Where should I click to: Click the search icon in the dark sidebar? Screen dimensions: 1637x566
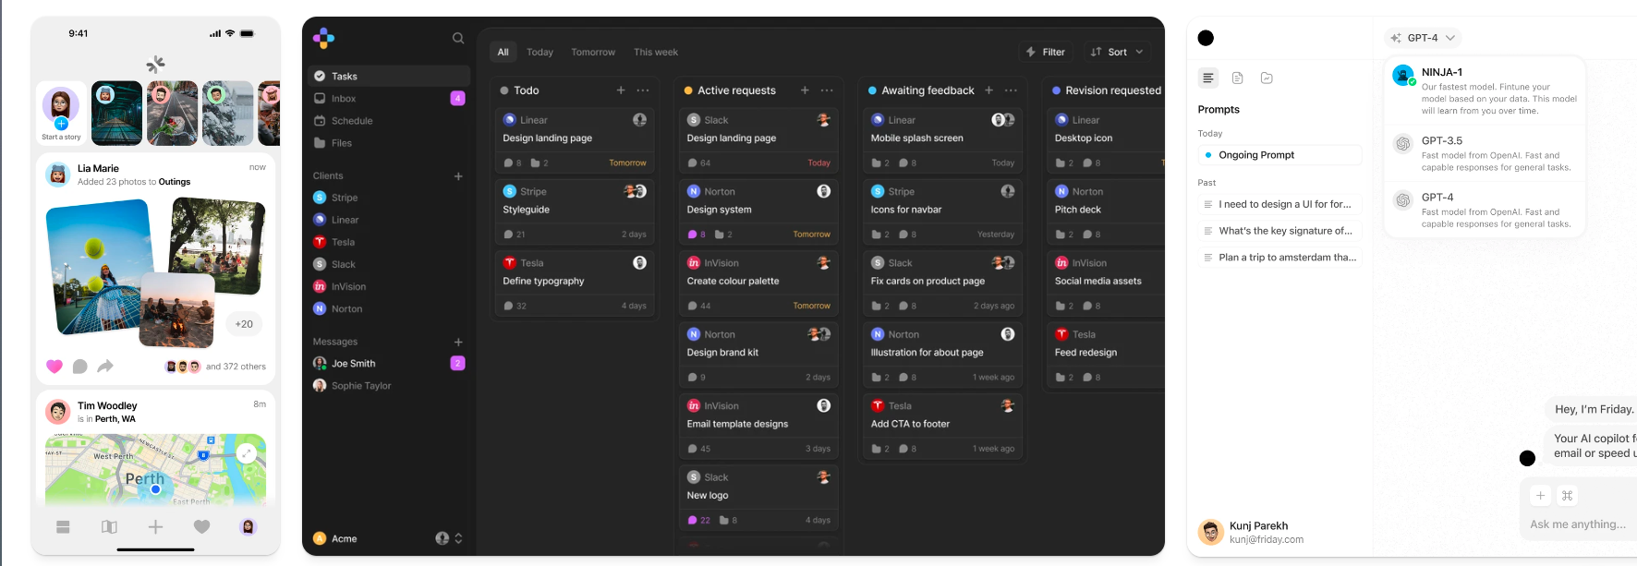457,38
